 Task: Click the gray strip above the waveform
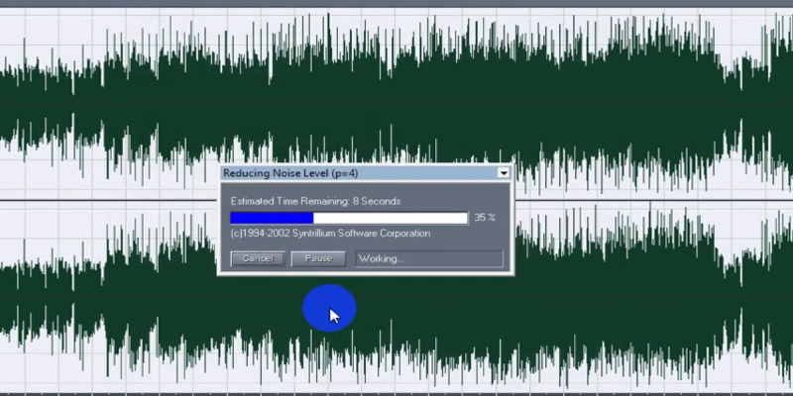coord(396,3)
